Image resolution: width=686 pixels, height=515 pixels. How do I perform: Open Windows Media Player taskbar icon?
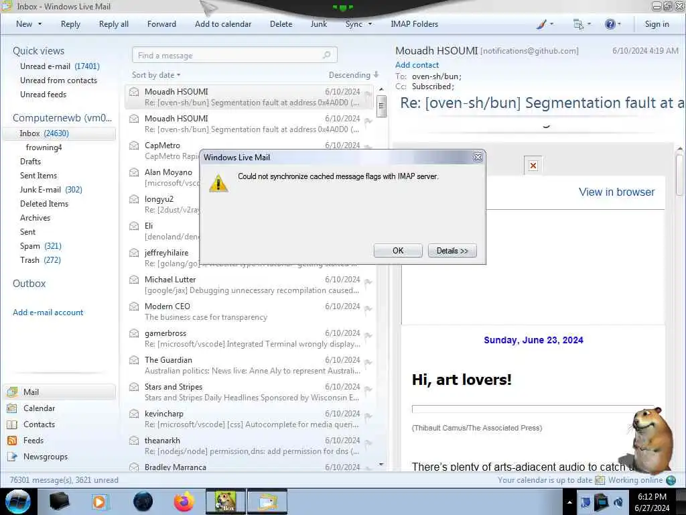click(100, 502)
